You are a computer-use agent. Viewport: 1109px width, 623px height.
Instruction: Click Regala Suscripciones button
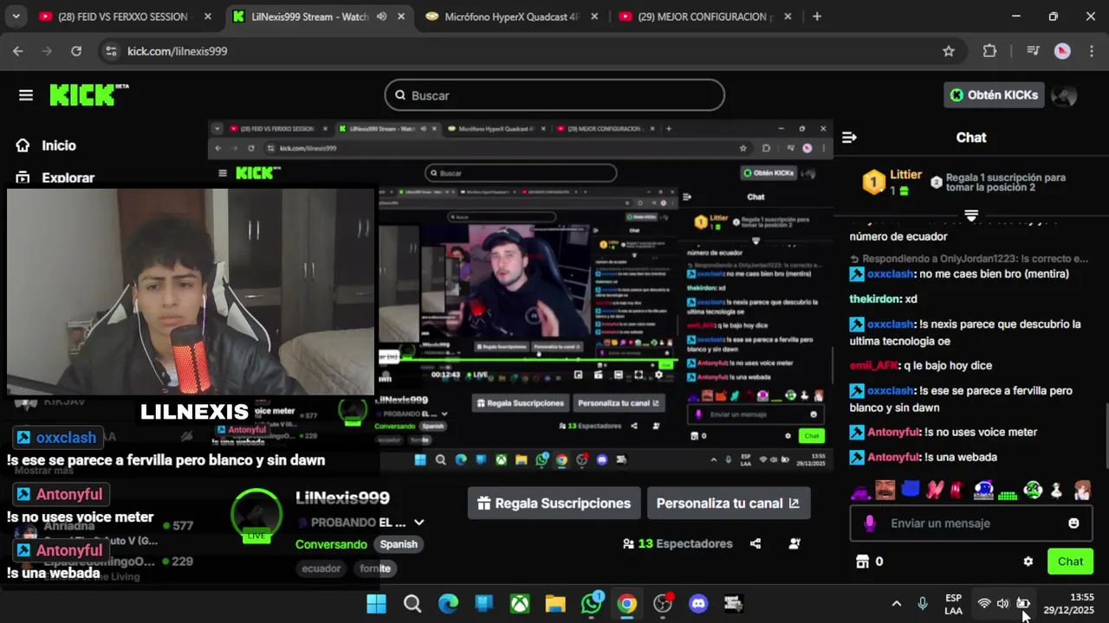click(554, 503)
